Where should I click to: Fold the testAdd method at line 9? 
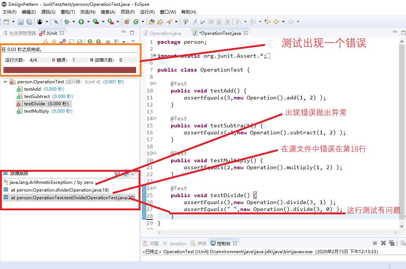154,83
